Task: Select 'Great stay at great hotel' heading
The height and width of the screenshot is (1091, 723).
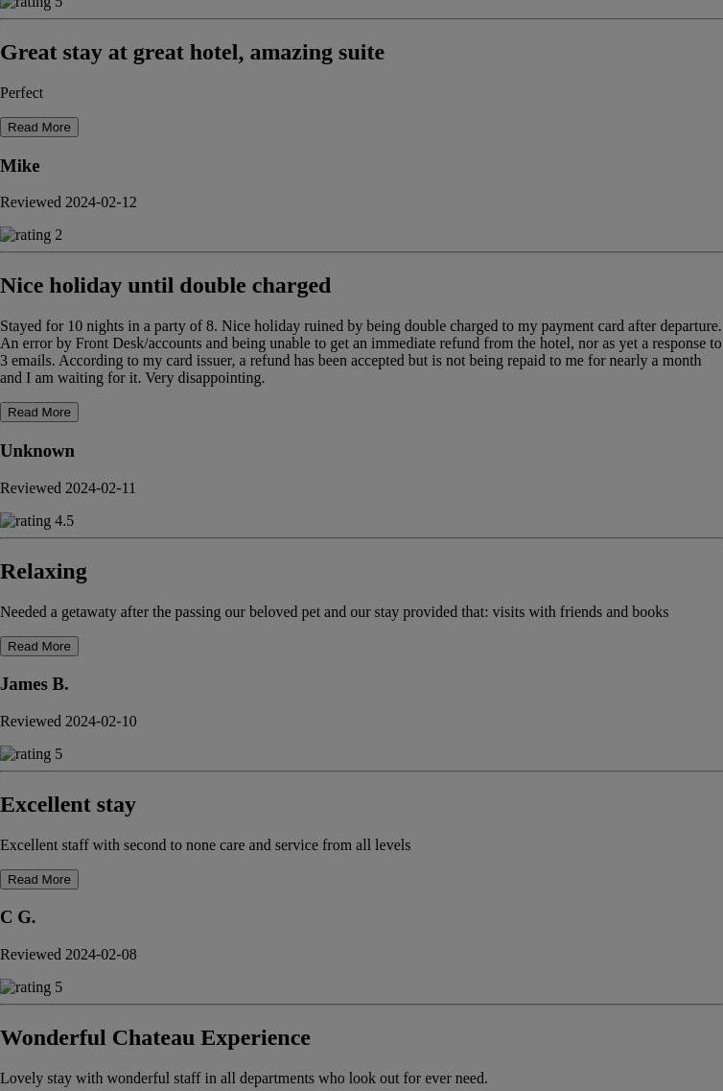Action: point(192,52)
